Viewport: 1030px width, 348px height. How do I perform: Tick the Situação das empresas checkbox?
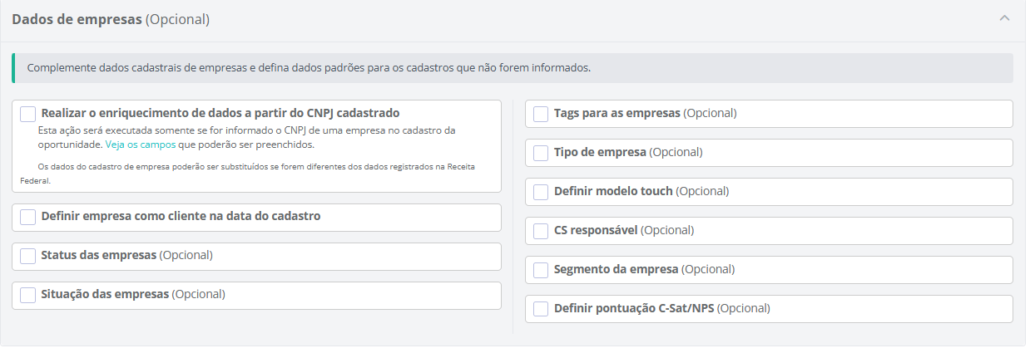click(28, 295)
